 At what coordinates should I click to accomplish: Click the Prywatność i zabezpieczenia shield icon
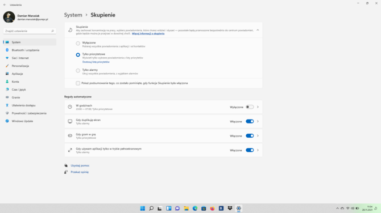pos(7,113)
